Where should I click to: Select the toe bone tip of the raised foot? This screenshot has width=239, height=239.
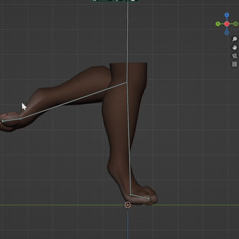coord(3,120)
